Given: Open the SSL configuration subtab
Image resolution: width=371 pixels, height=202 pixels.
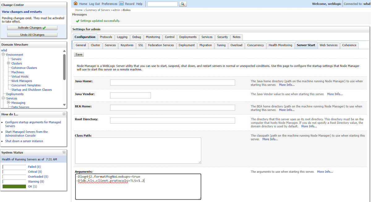Looking at the screenshot, I should [141, 45].
